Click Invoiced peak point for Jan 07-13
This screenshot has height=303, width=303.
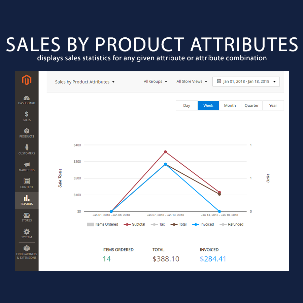click(x=165, y=164)
